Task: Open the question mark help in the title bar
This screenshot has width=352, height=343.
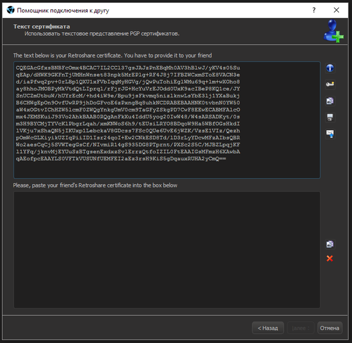Action: click(x=314, y=11)
